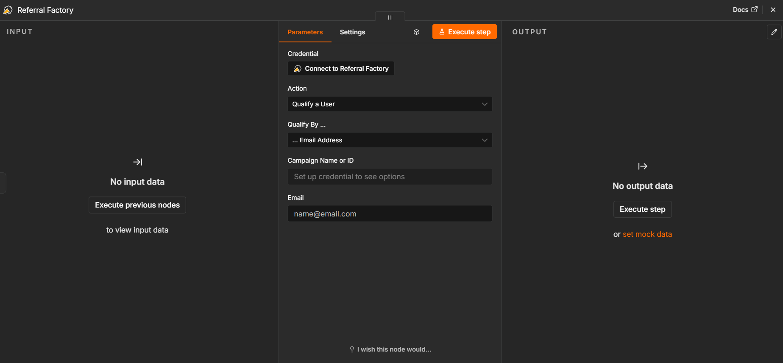Switch to the Settings tab
The image size is (783, 363).
(x=352, y=32)
